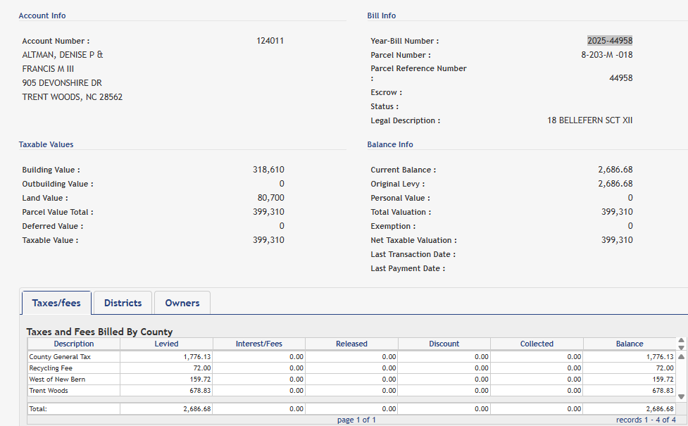This screenshot has width=688, height=426.
Task: Click the Balance column header
Action: coord(629,344)
